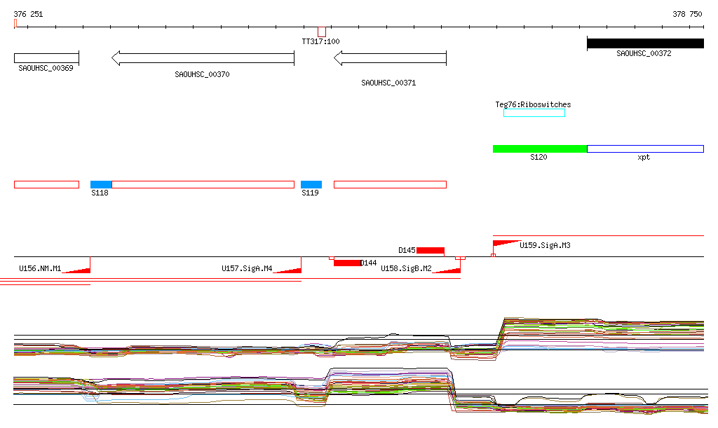Click the S119 label text

[310, 193]
